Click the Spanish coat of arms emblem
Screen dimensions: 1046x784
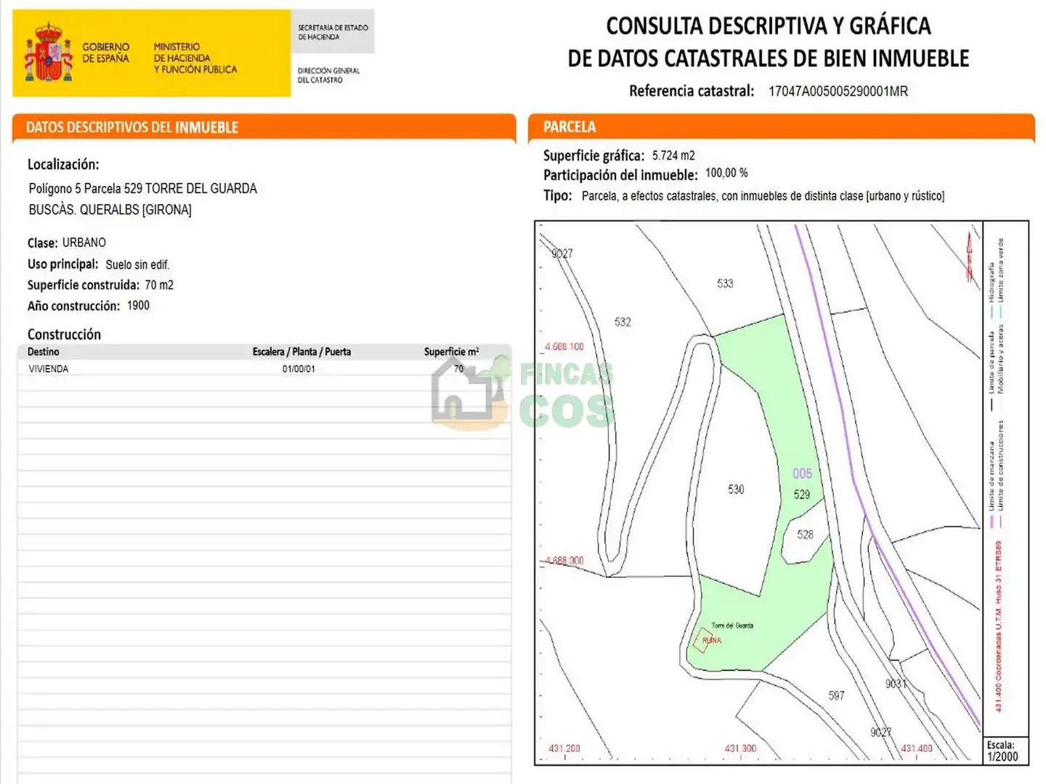49,52
